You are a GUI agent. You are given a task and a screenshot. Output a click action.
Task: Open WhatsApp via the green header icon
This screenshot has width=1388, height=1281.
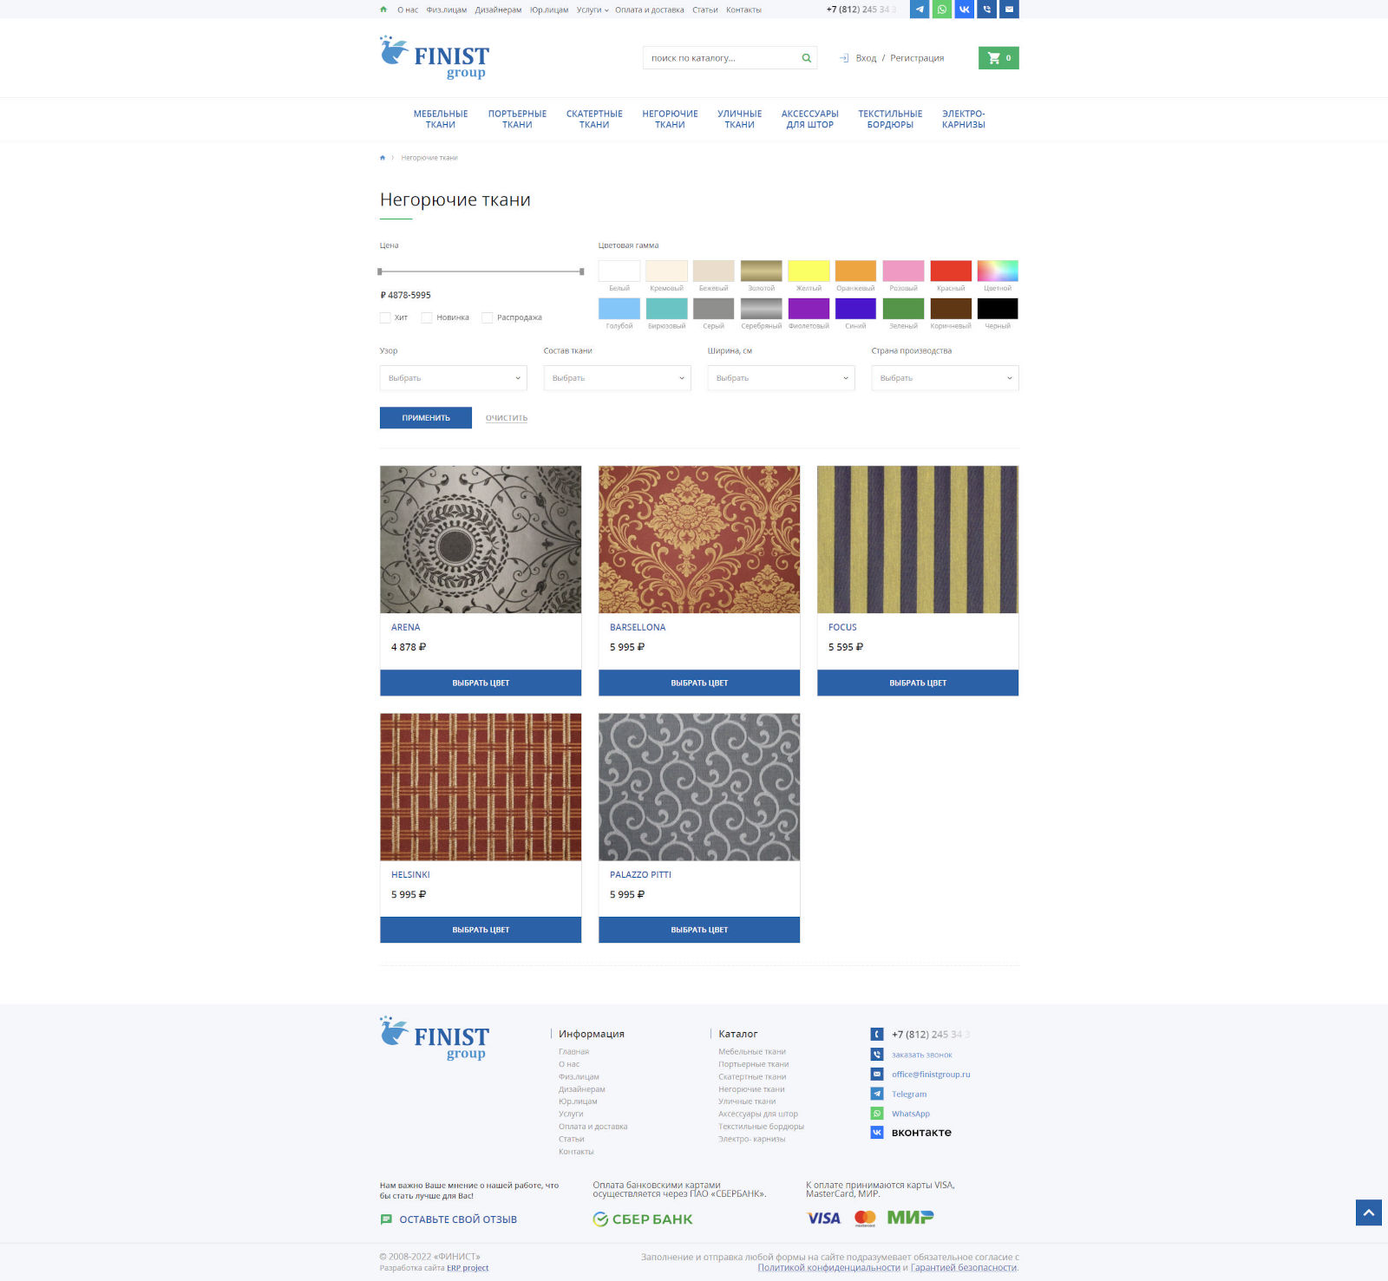click(x=941, y=10)
